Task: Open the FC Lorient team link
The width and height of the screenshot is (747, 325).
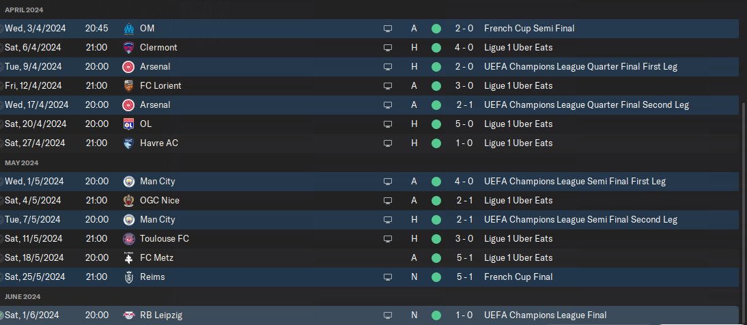Action: [160, 86]
